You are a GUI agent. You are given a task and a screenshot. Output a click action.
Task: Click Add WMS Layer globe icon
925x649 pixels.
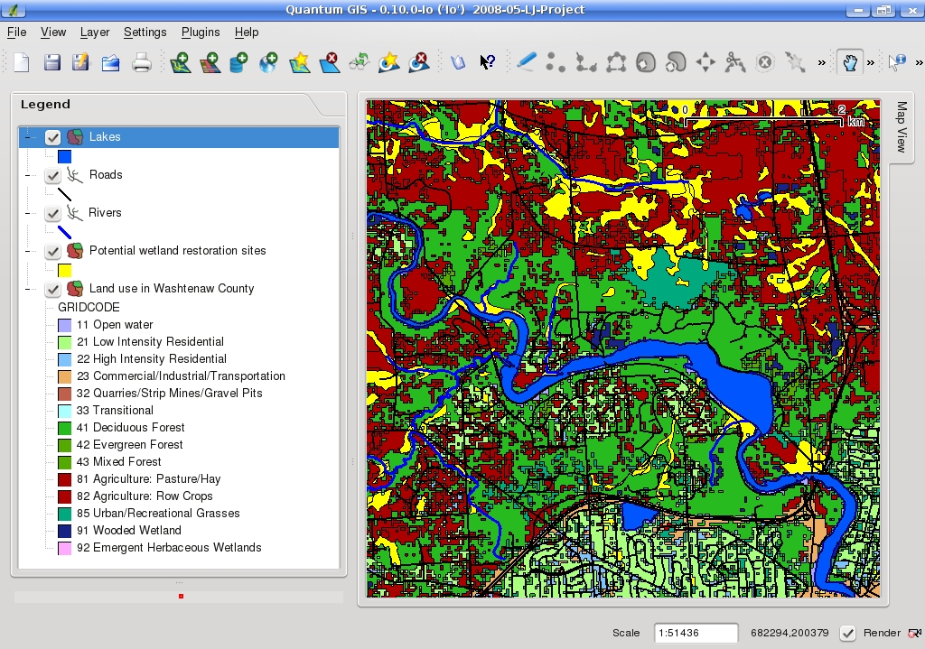[x=268, y=62]
